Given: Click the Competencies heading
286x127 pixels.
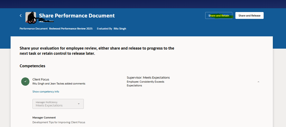Looking at the screenshot, I should [33, 66].
